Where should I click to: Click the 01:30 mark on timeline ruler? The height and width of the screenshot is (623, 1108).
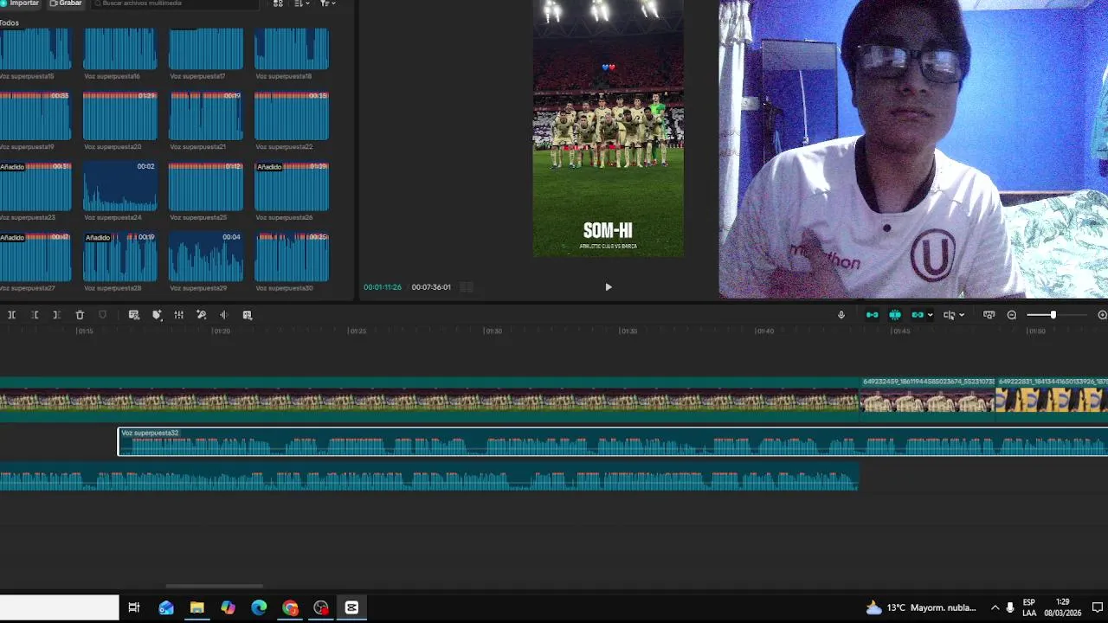click(x=493, y=331)
